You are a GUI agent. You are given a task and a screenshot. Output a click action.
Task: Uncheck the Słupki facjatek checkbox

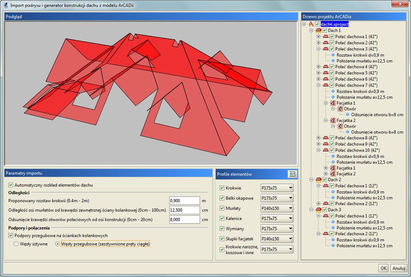(x=222, y=239)
